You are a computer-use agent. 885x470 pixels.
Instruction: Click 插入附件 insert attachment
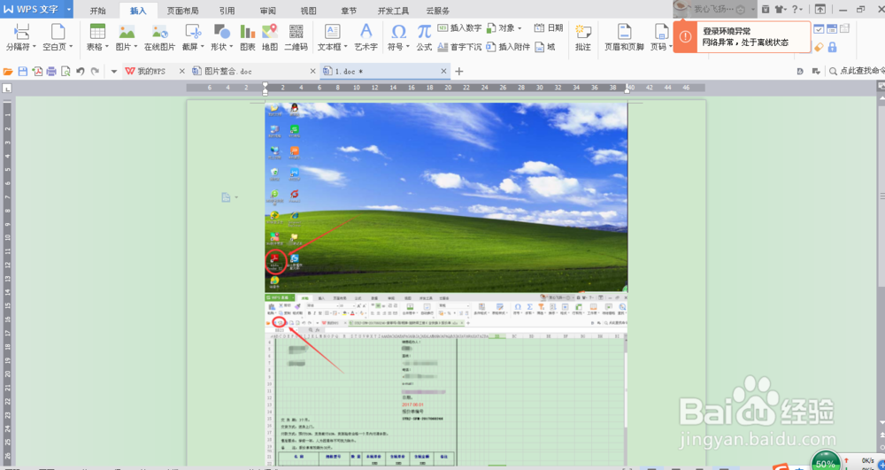508,47
